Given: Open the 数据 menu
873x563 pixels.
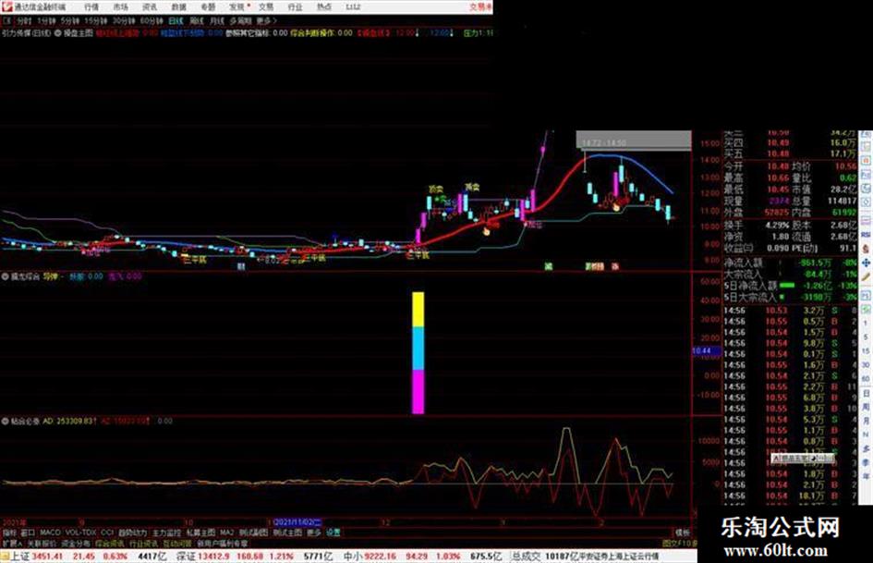Looking at the screenshot, I should click(x=178, y=6).
